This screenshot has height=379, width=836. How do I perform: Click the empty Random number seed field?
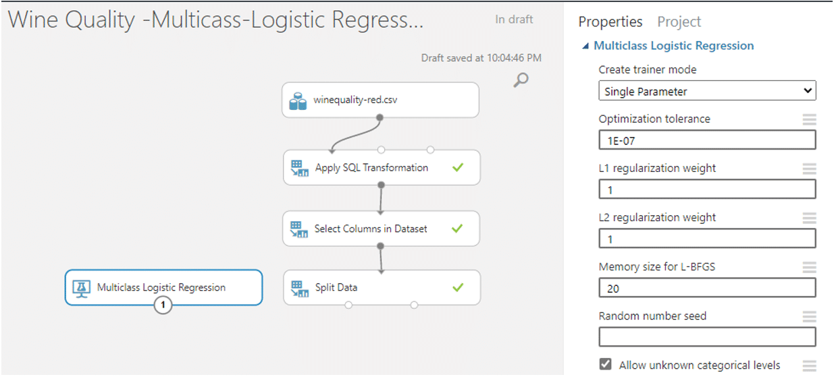[x=706, y=337]
